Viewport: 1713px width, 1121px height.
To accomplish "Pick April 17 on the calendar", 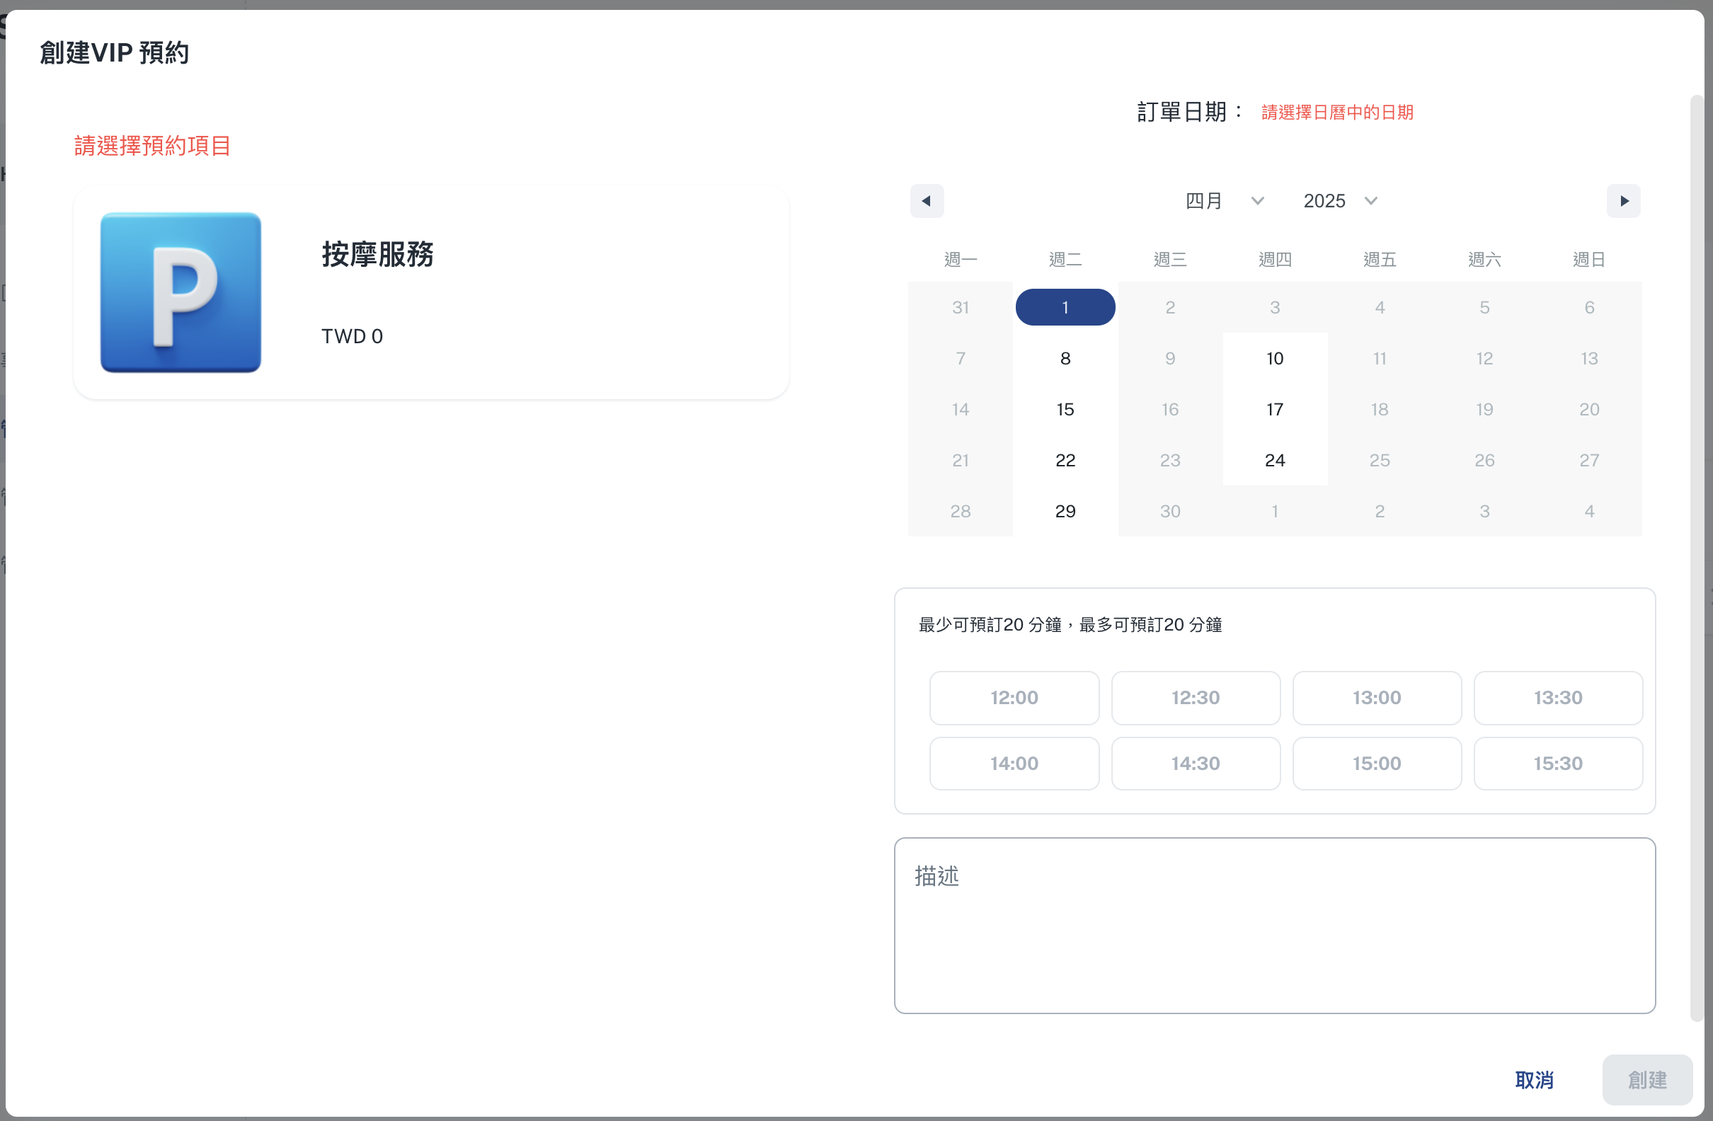I will pos(1274,409).
